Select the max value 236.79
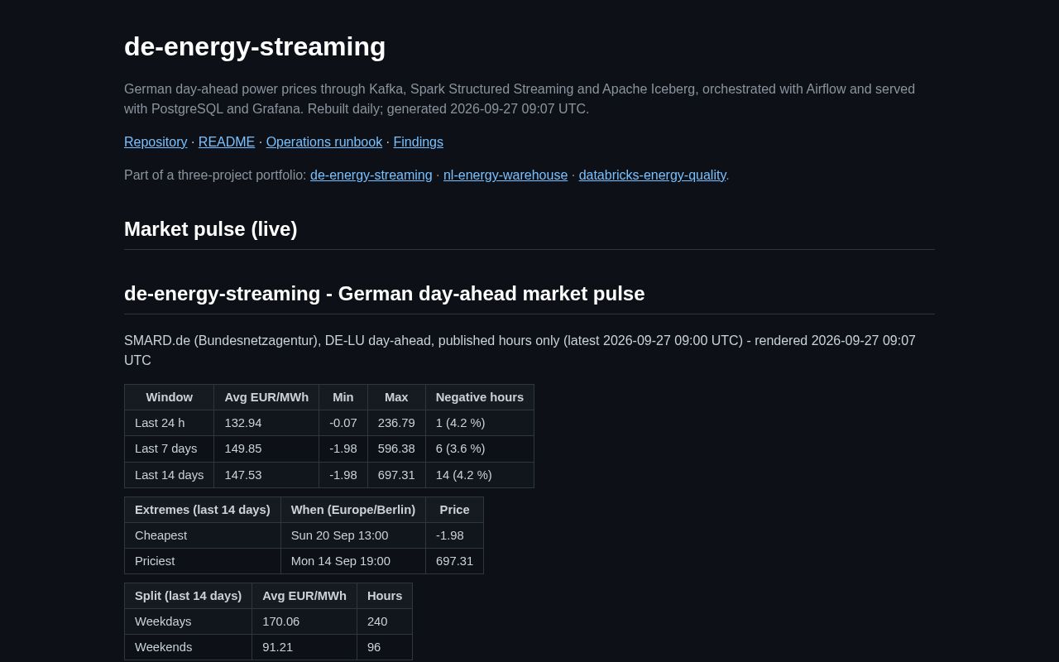Image resolution: width=1059 pixels, height=662 pixels. (x=396, y=423)
